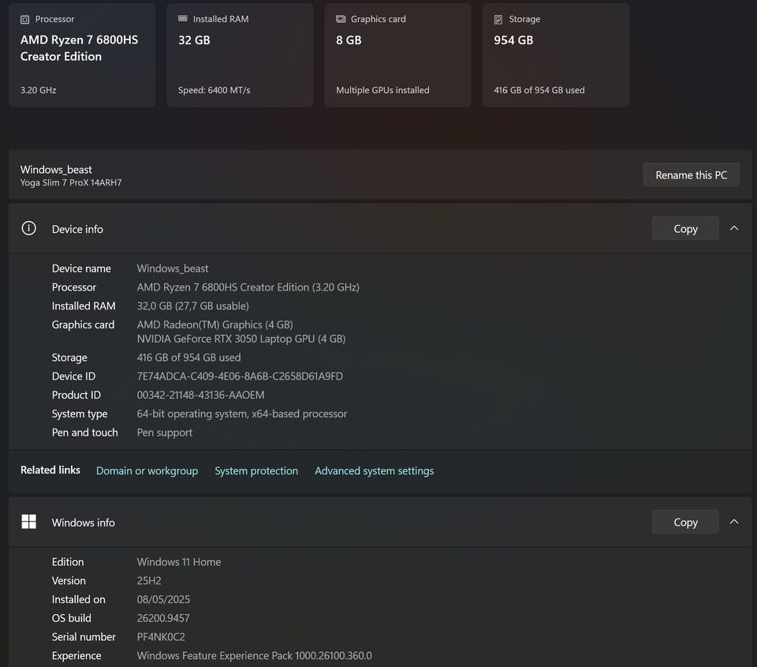Open the Installed RAM summary card
Viewport: 757px width, 667px height.
pyautogui.click(x=240, y=55)
